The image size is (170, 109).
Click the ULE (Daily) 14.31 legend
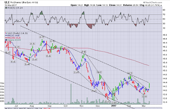[18, 33]
